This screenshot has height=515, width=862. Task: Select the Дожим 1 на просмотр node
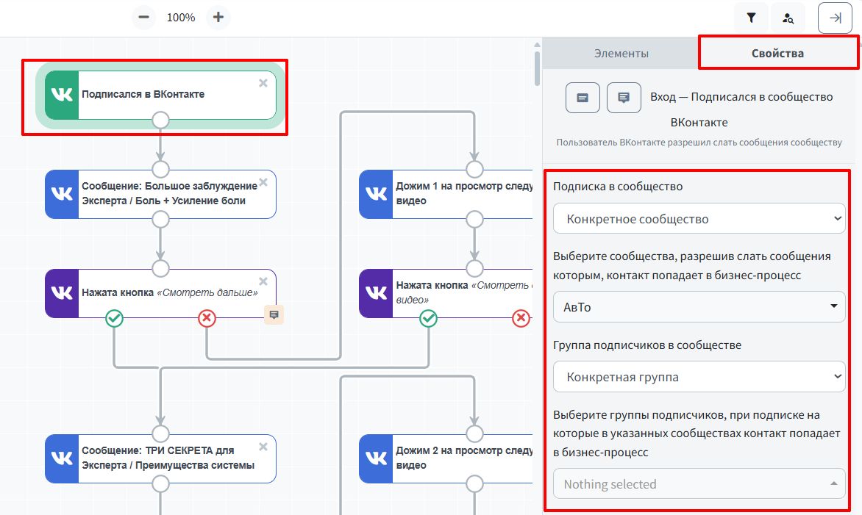click(446, 194)
